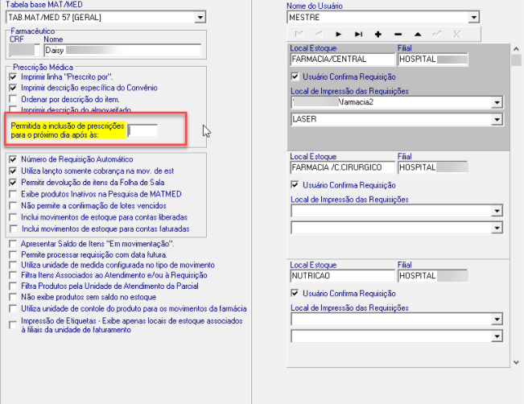Open first print dropdown under FARMACIA /C.CIRURGICO
This screenshot has width=524, height=404.
pyautogui.click(x=497, y=211)
